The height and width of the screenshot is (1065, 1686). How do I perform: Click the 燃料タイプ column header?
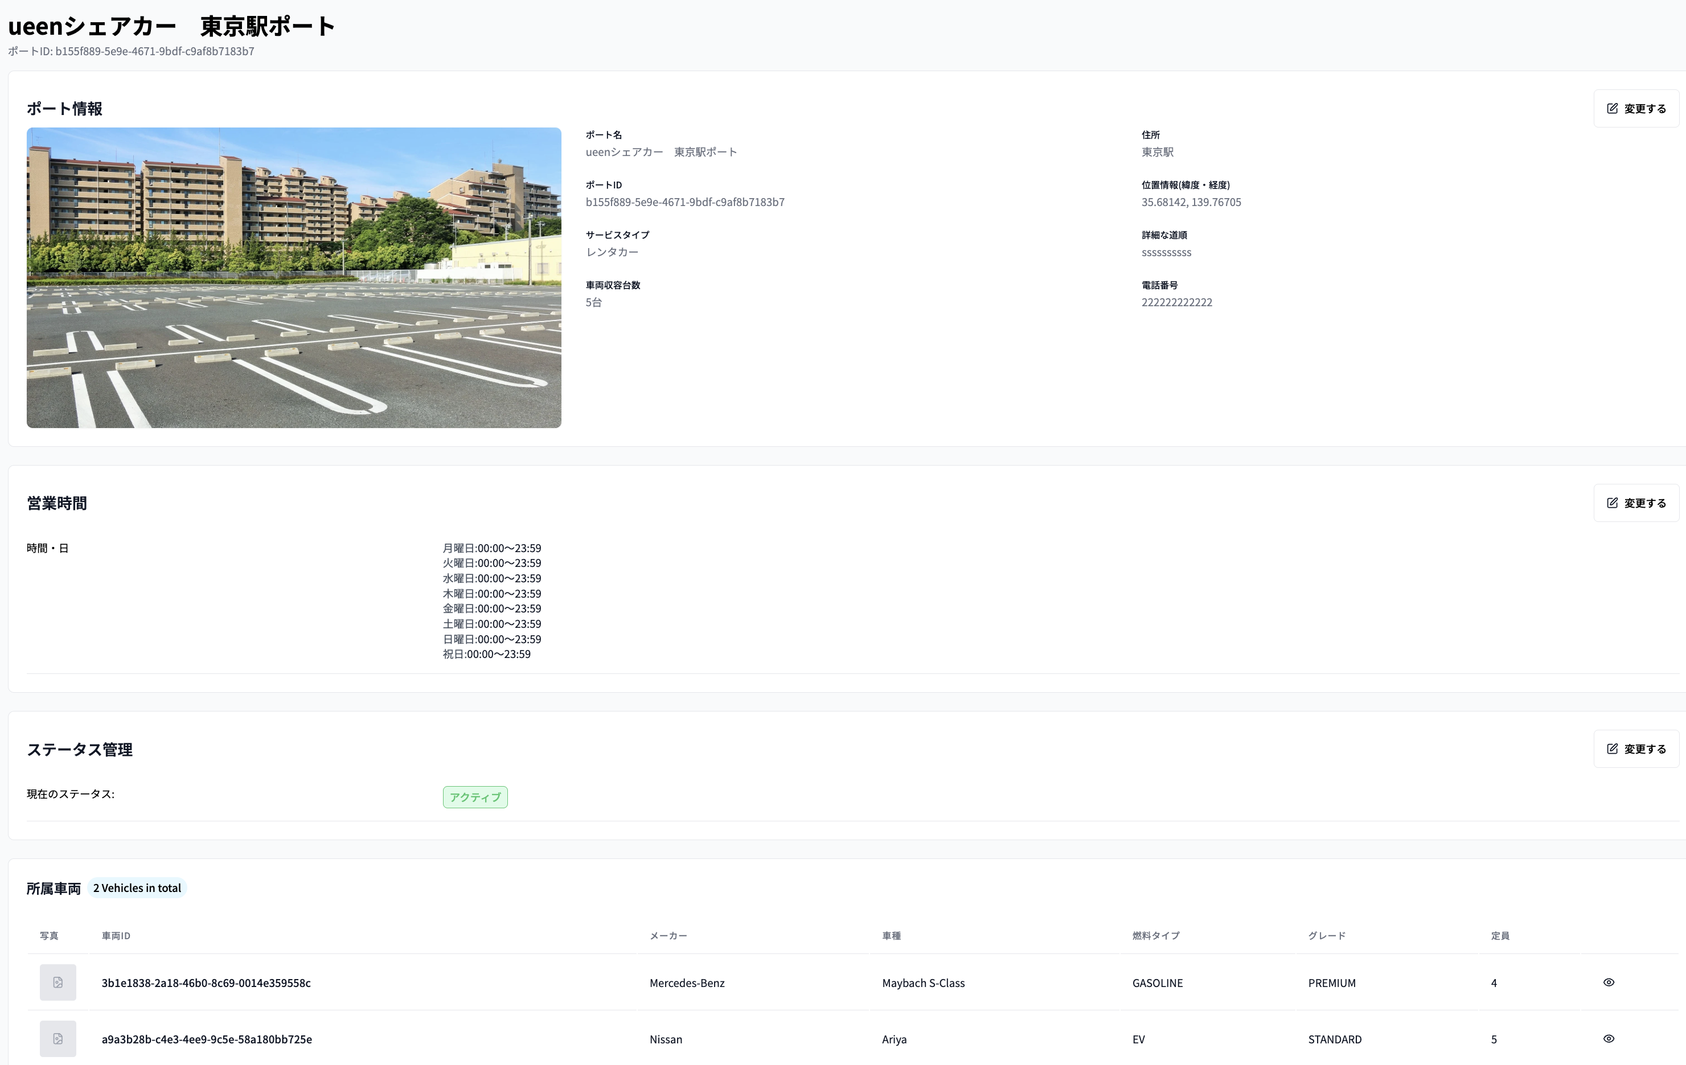tap(1155, 936)
